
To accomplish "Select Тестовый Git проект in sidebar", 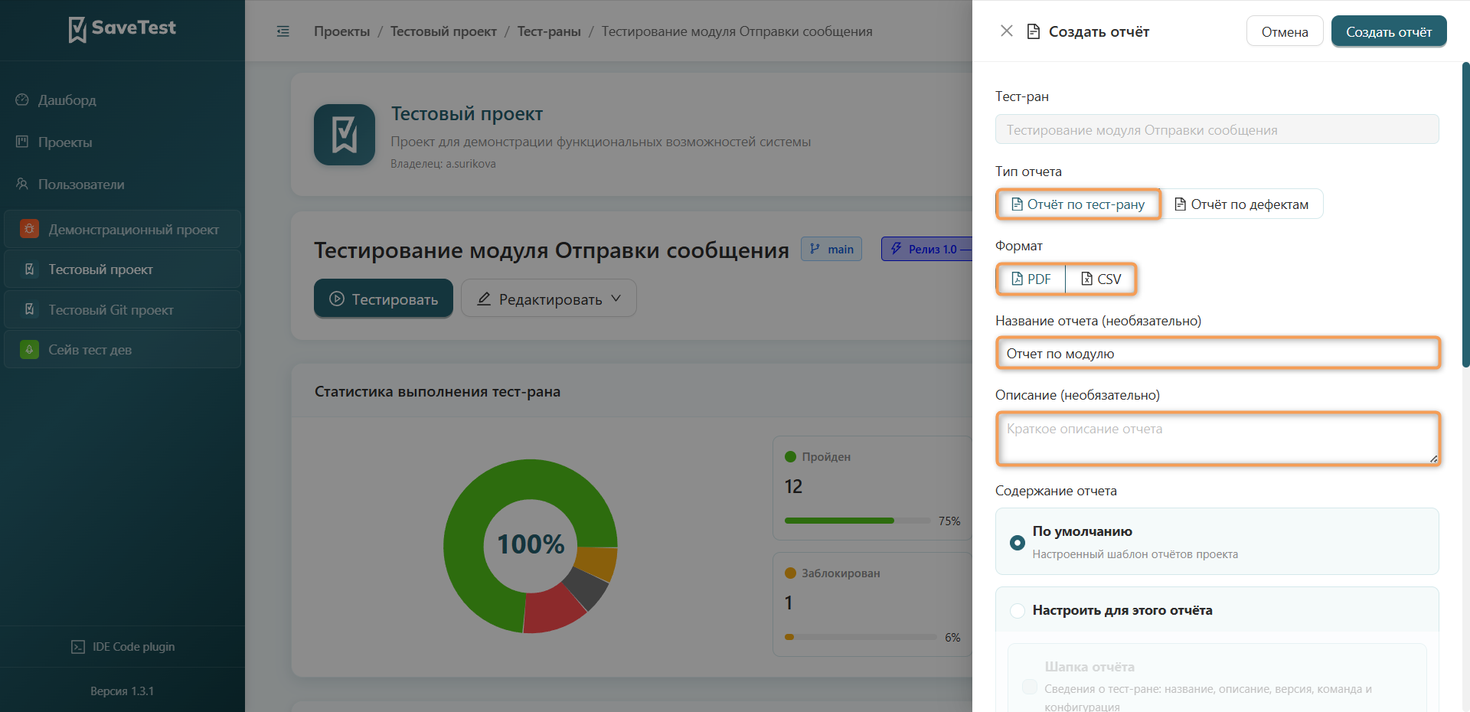I will click(122, 310).
